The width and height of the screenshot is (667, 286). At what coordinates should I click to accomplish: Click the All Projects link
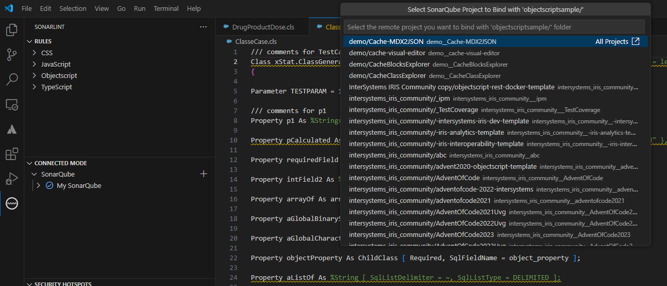pyautogui.click(x=612, y=41)
